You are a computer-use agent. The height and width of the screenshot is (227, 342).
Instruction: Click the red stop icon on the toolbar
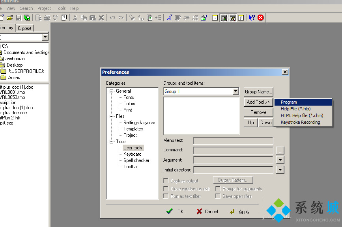click(260, 17)
